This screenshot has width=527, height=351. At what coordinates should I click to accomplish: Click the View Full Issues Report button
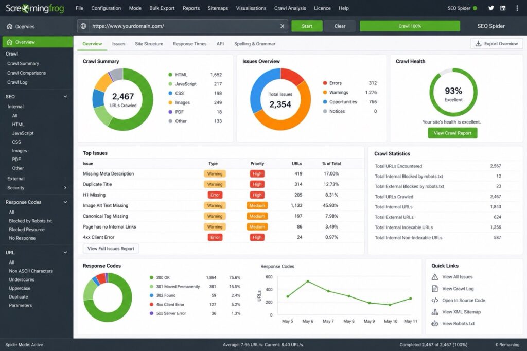coord(111,249)
